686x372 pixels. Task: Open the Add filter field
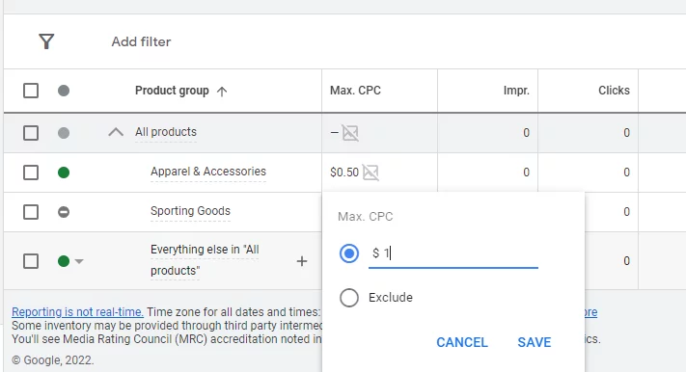[x=141, y=41]
